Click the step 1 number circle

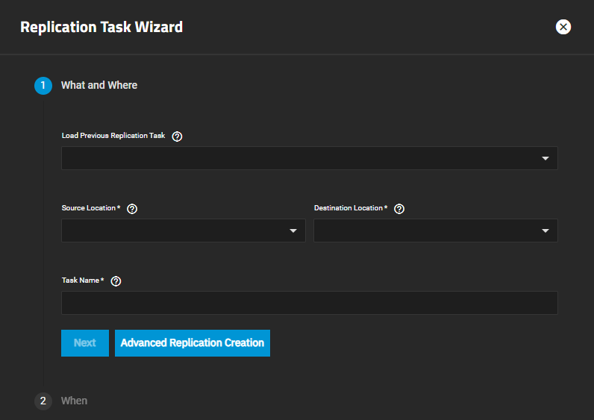point(43,86)
